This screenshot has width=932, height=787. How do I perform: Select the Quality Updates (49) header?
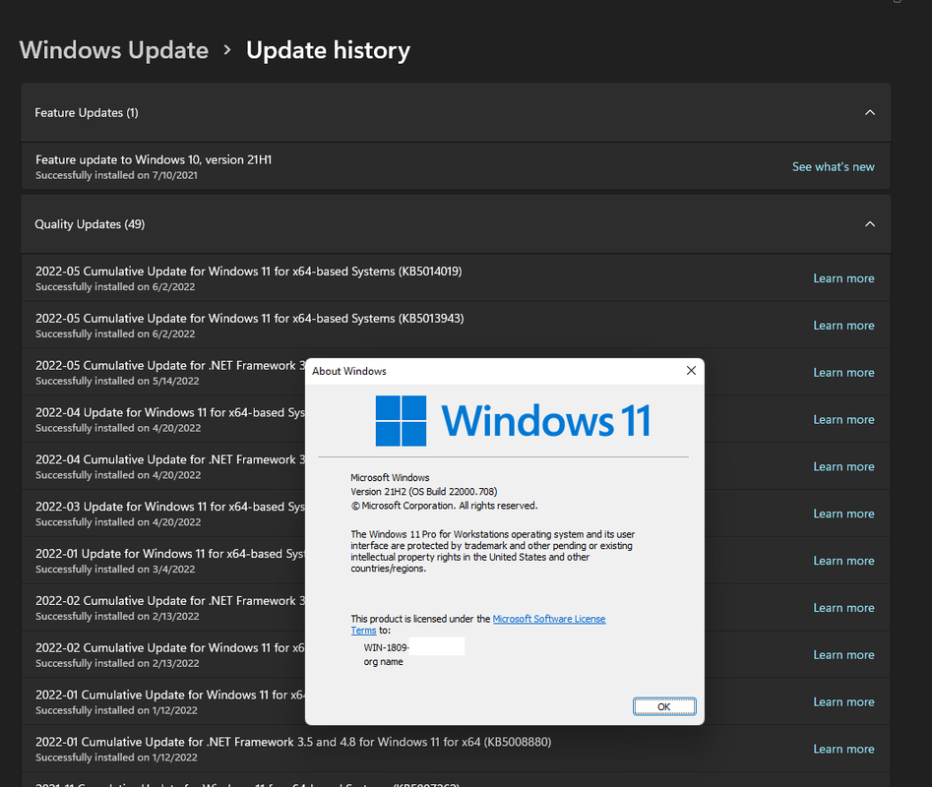tap(456, 224)
